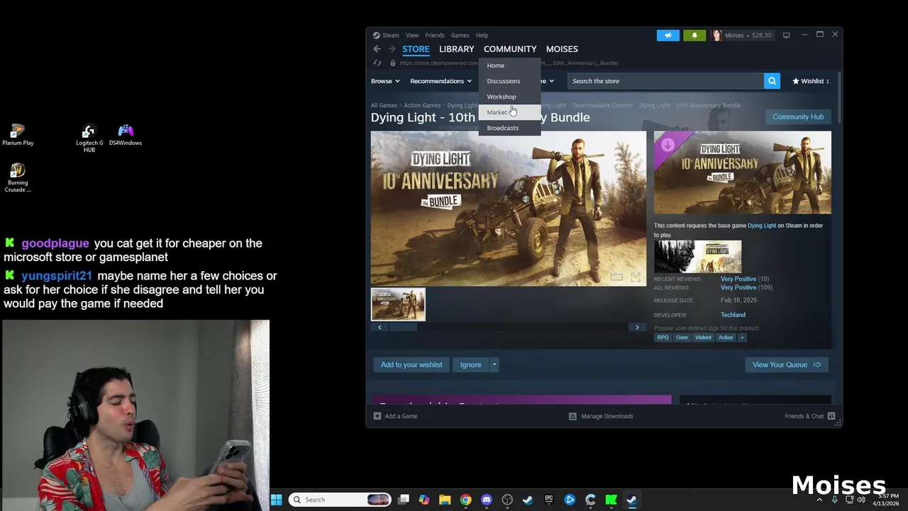Reload the store page
Image resolution: width=908 pixels, height=511 pixels.
[x=377, y=63]
